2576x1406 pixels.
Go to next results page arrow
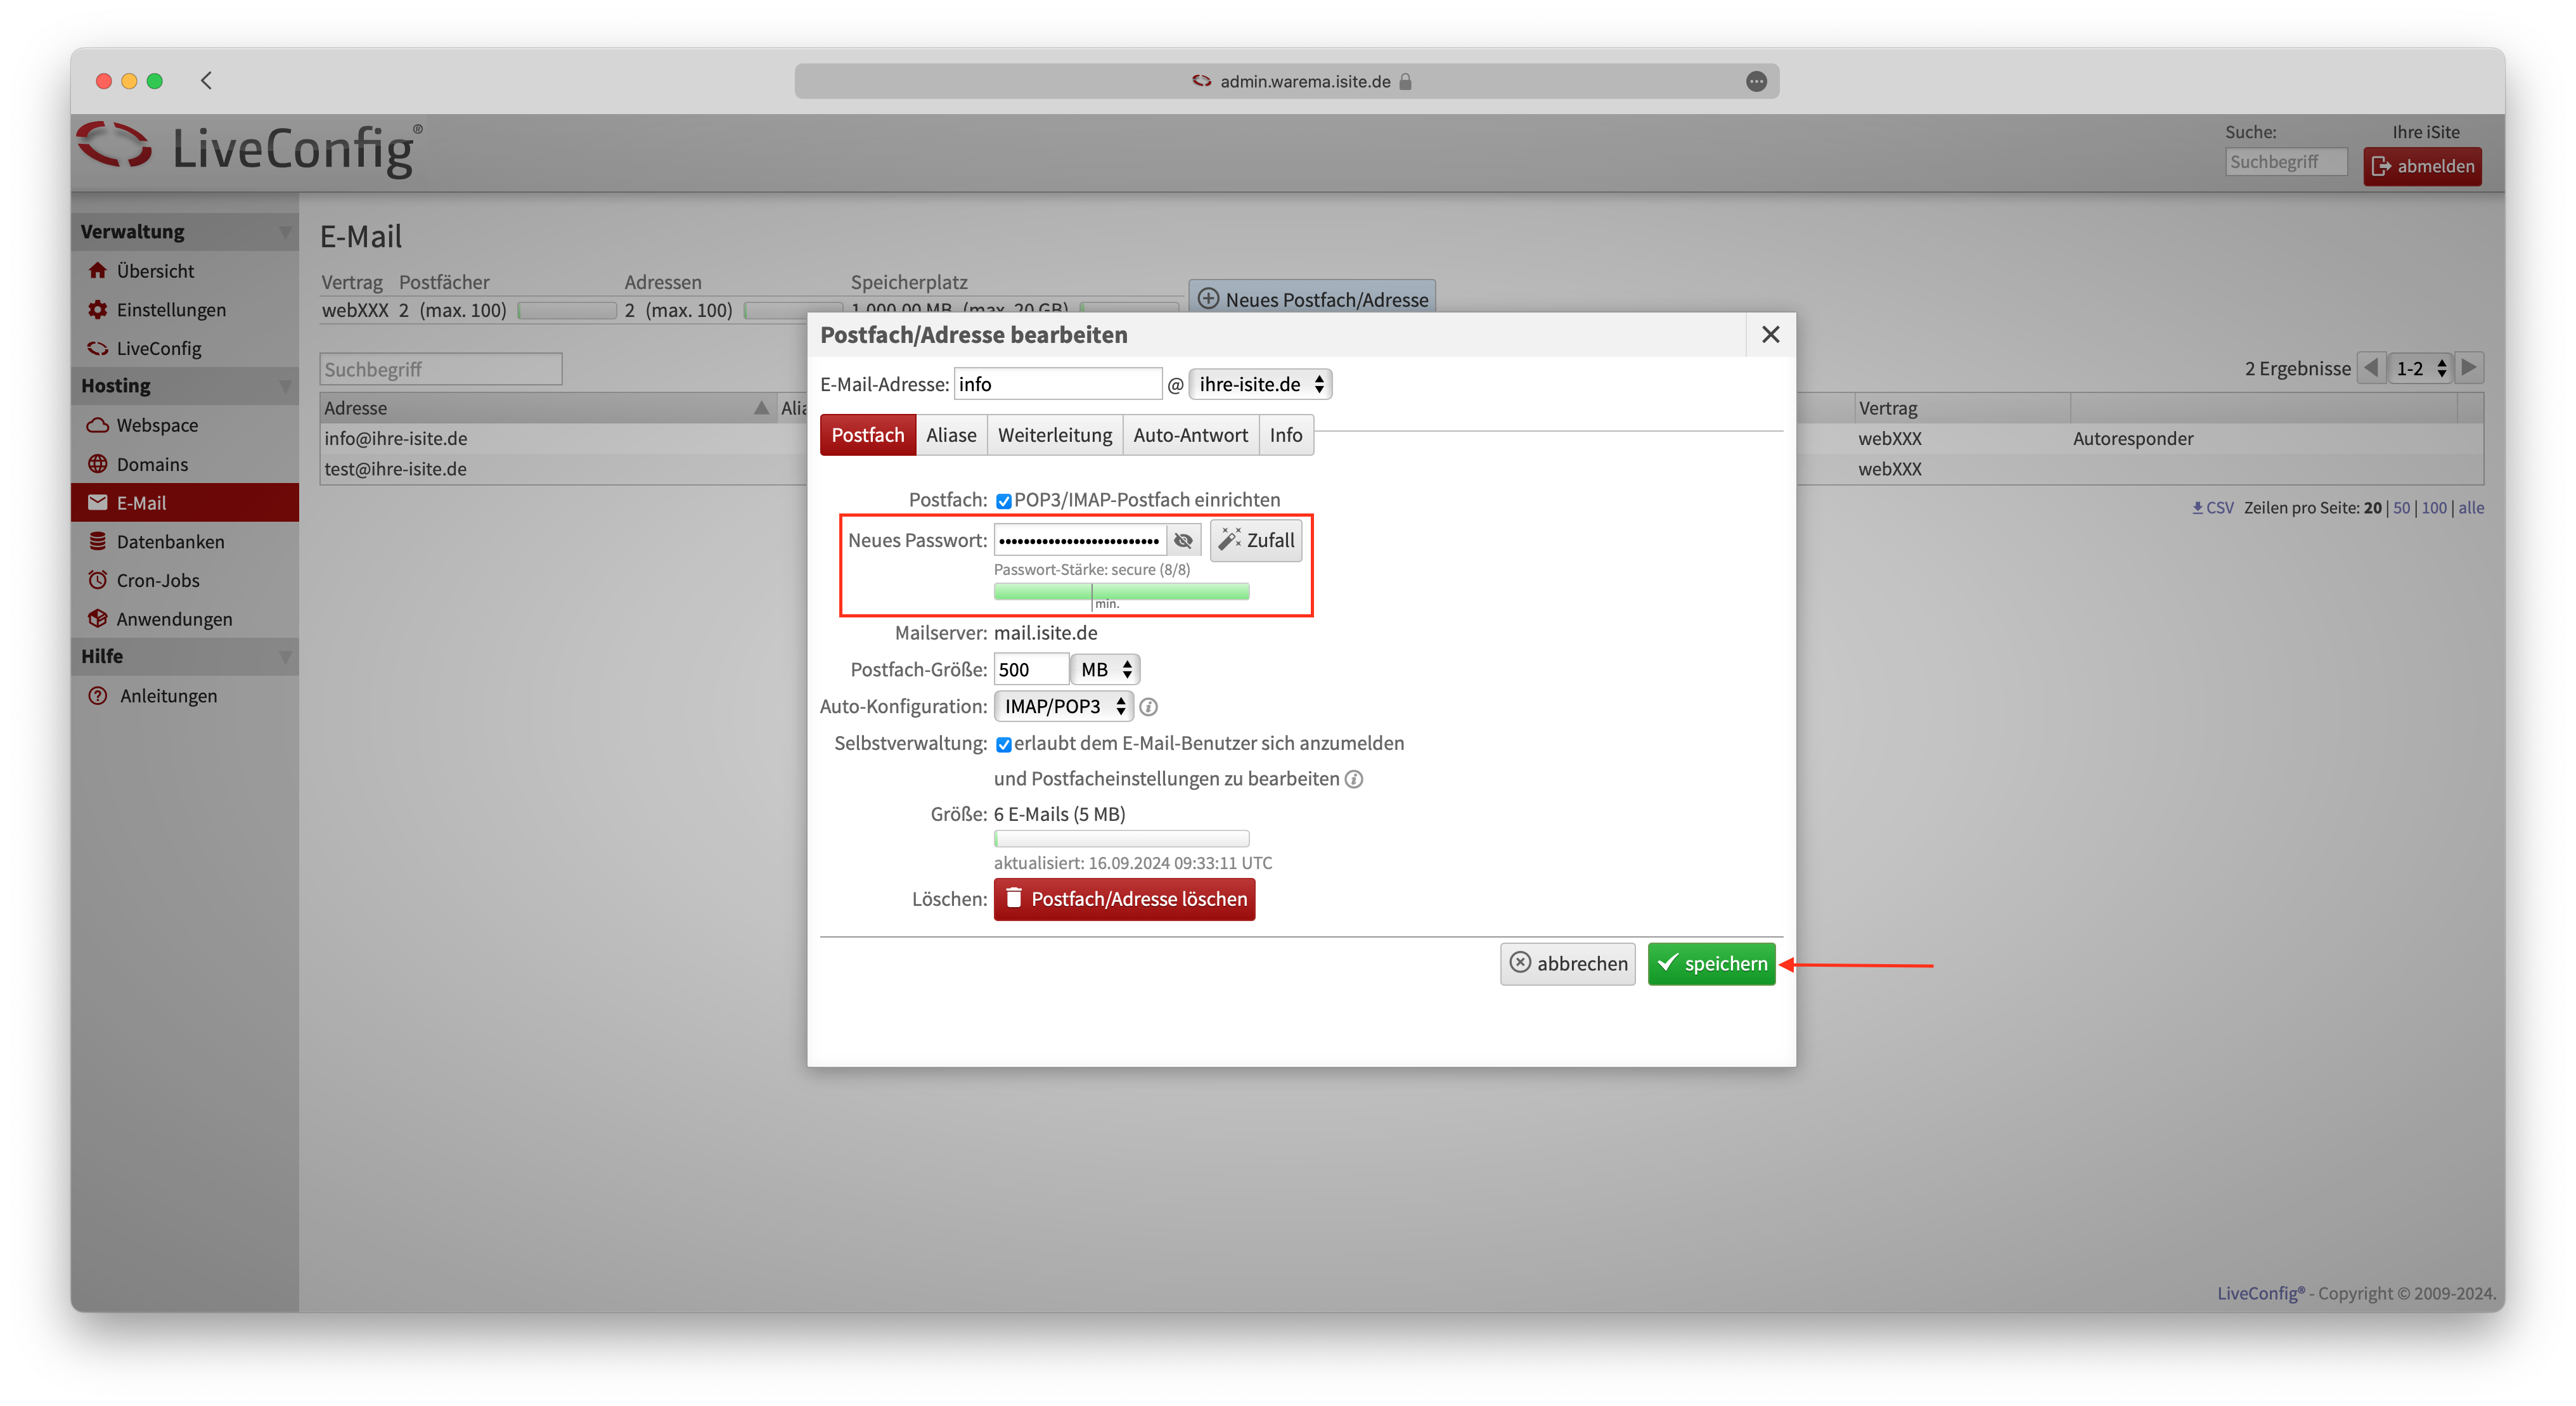pos(2469,368)
